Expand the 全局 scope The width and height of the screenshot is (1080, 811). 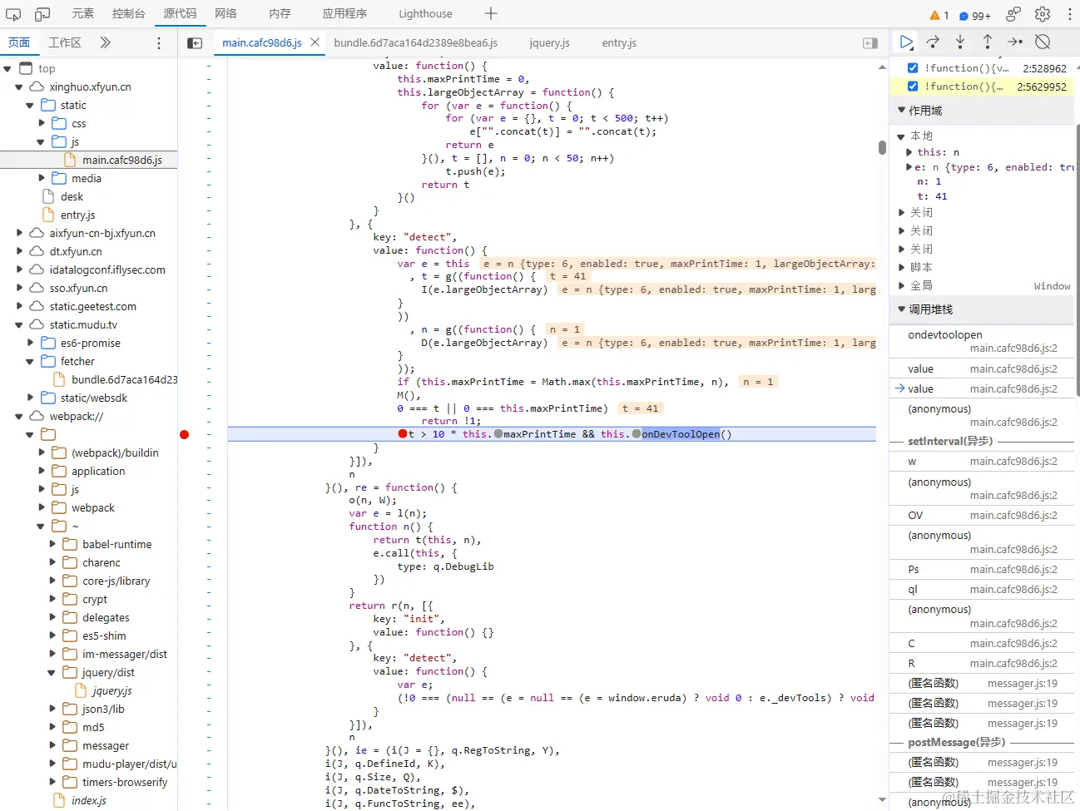[901, 285]
